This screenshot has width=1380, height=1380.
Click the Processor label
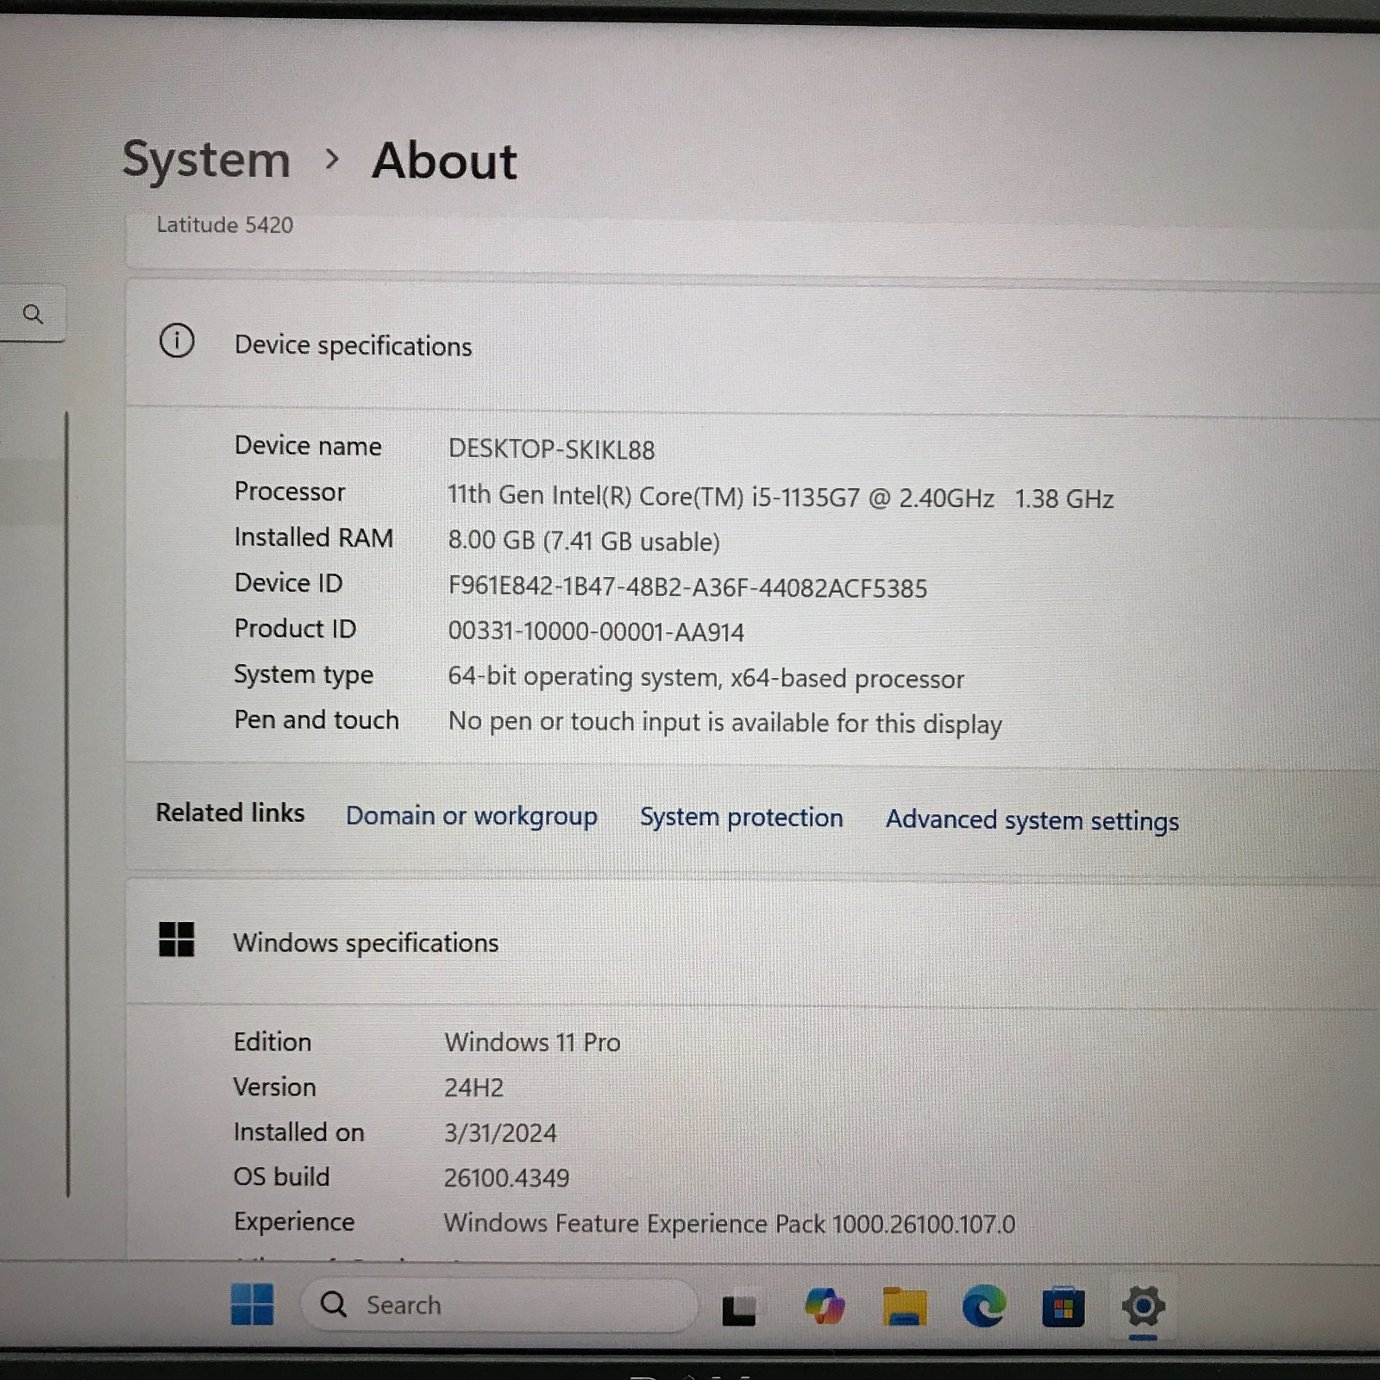point(290,492)
